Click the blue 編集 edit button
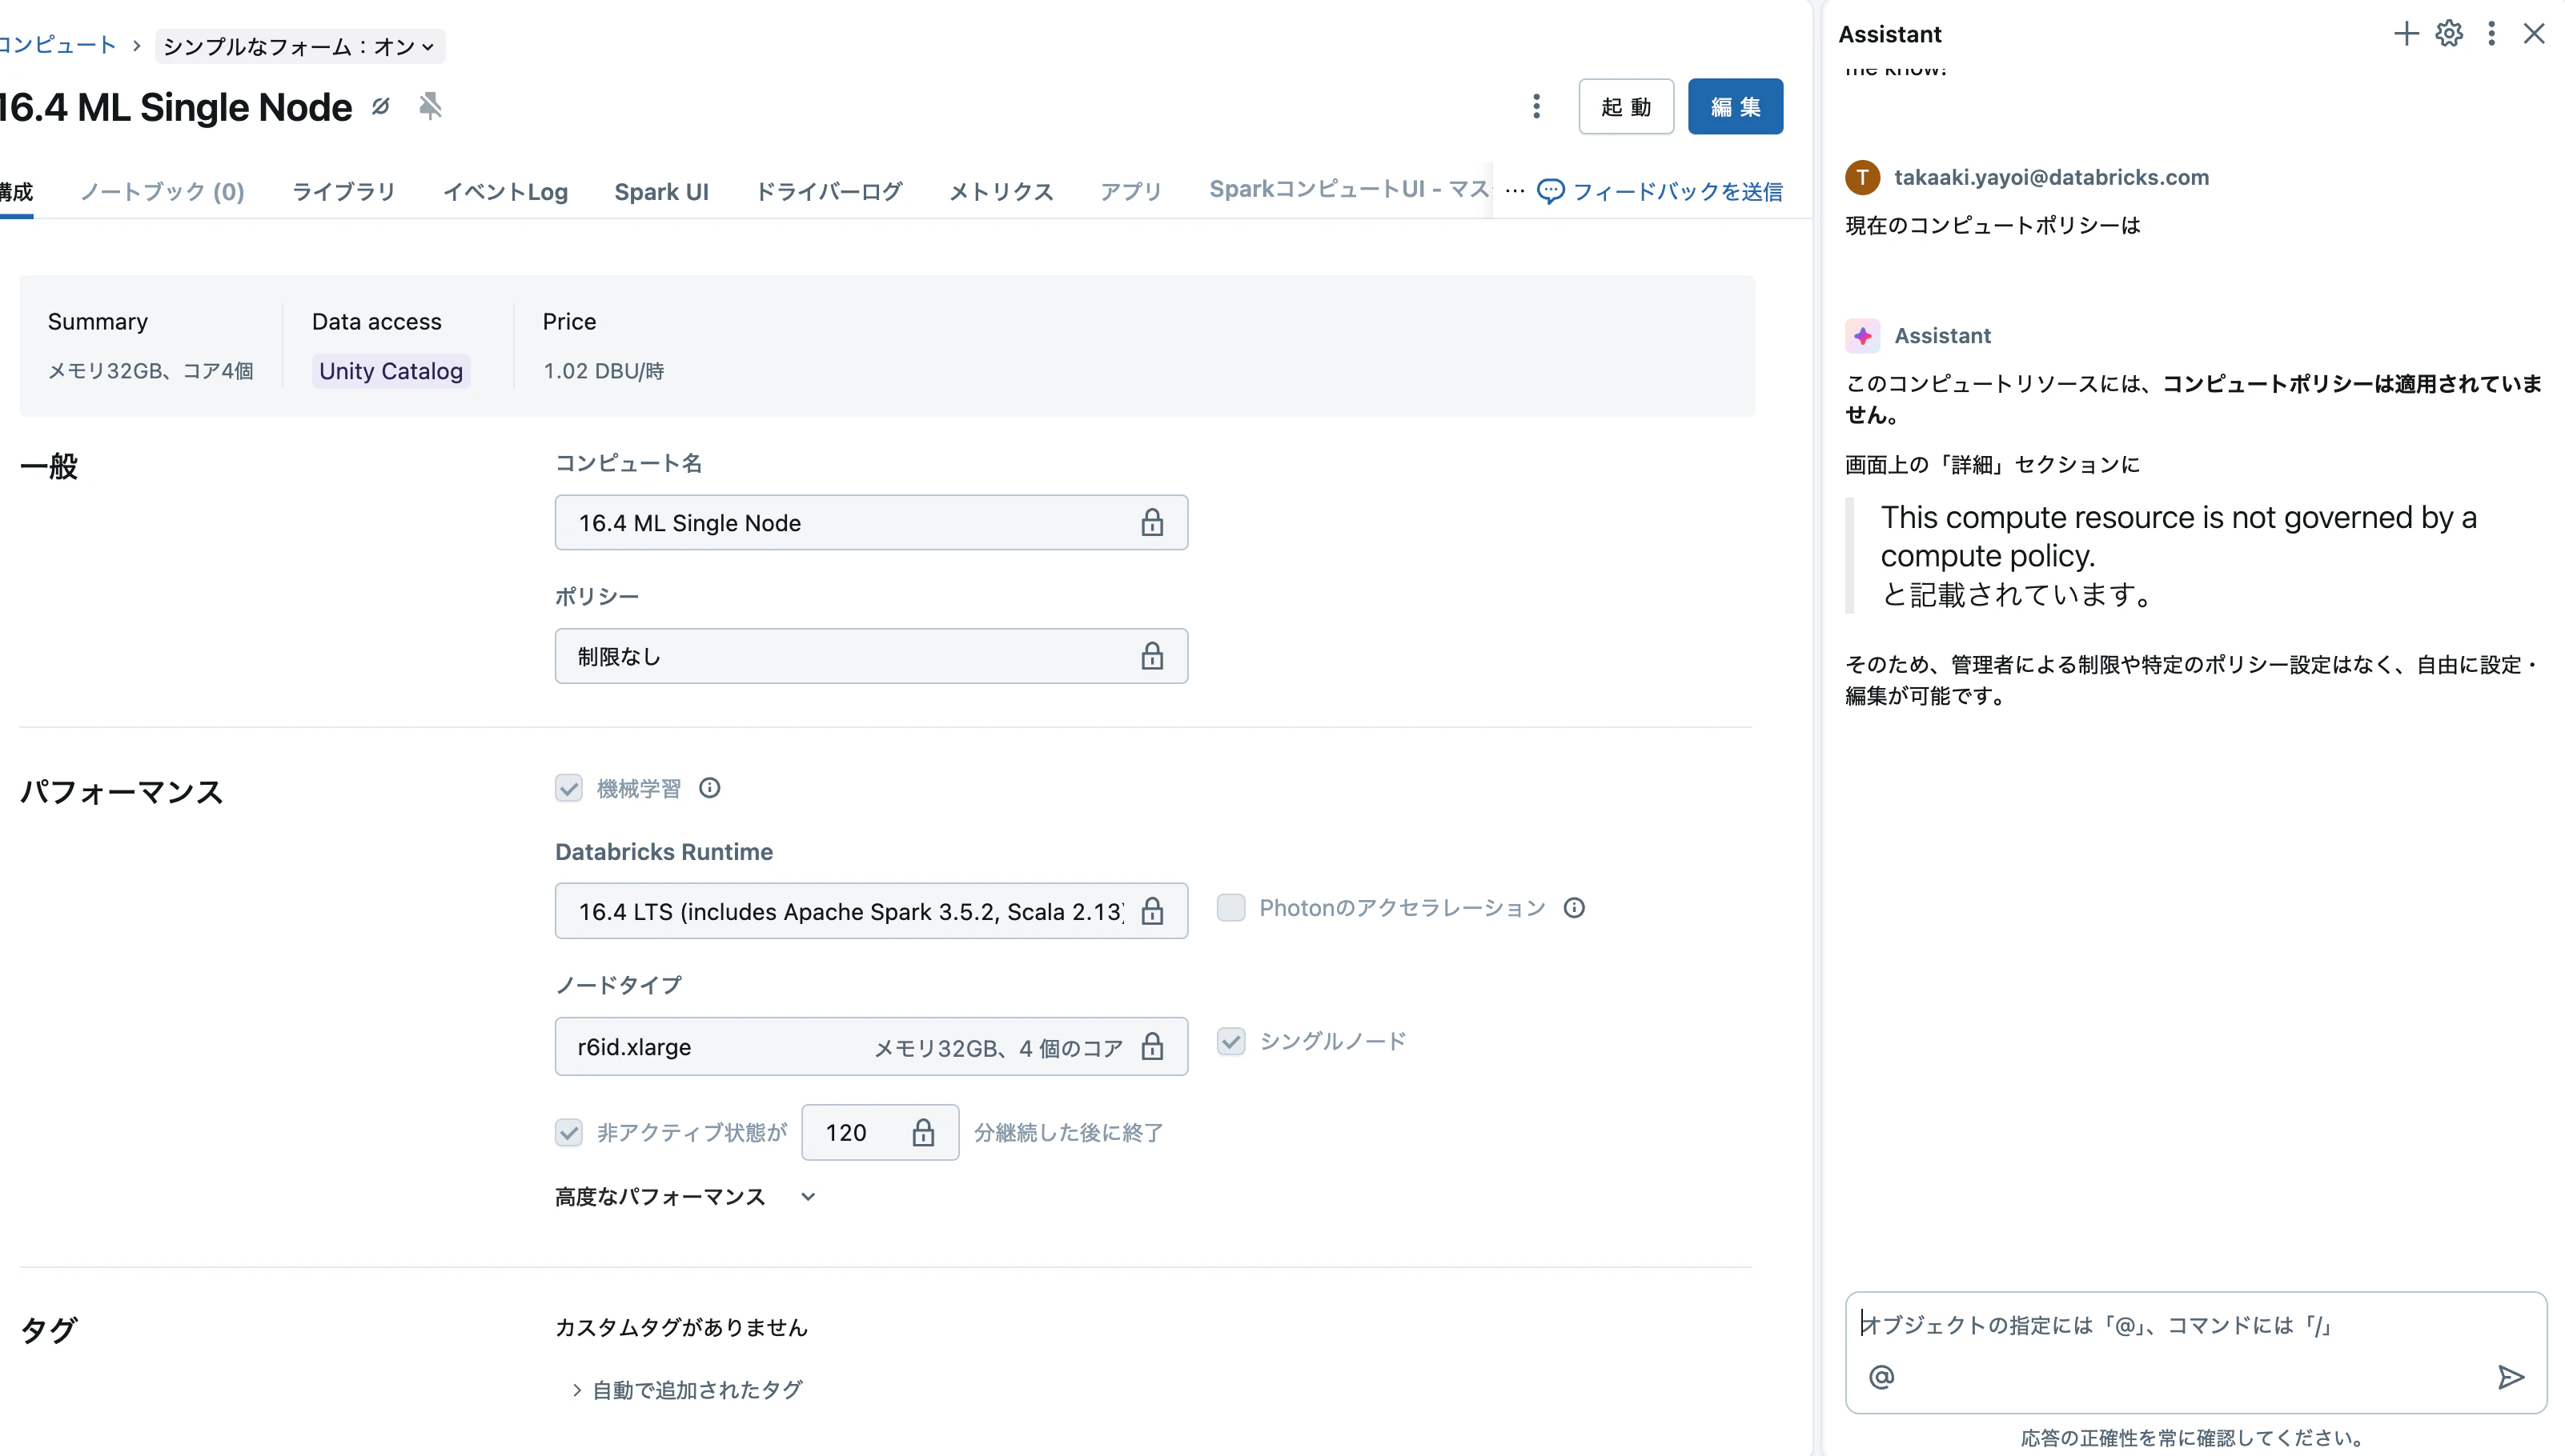Viewport: 2565px width, 1456px height. tap(1735, 106)
